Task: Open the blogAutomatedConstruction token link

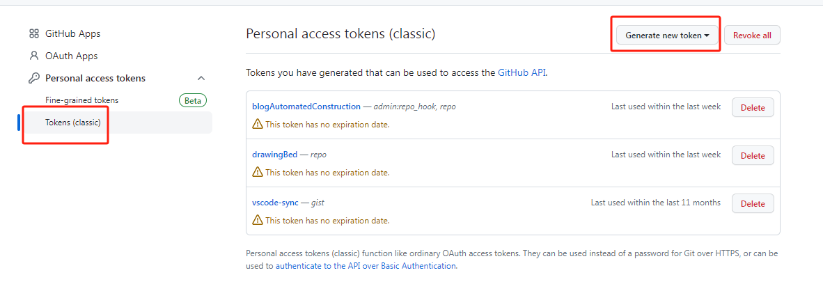Action: click(306, 107)
